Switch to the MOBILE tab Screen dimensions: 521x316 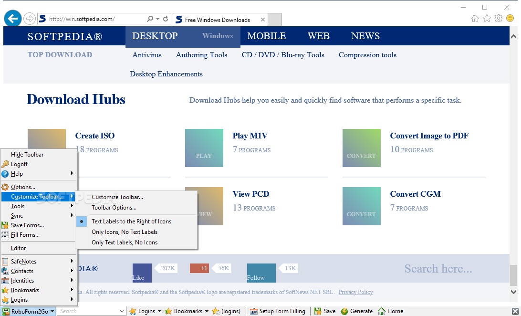click(267, 36)
